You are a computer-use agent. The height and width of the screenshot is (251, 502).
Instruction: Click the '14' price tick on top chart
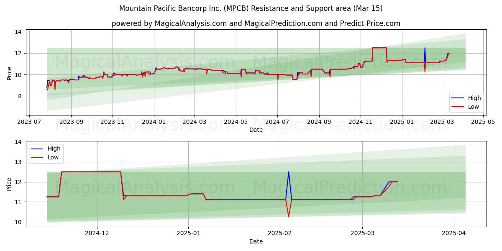pyautogui.click(x=19, y=32)
